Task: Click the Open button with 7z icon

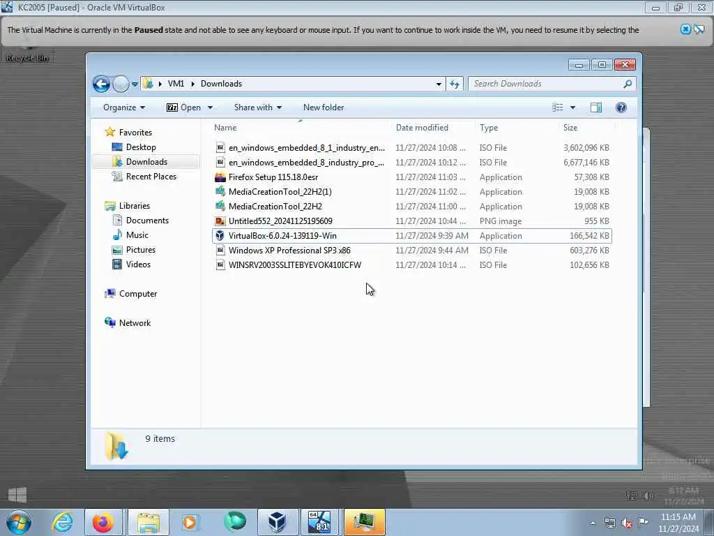Action: [x=184, y=107]
